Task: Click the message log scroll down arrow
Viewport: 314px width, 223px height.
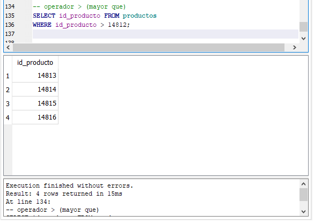Action: pos(303,211)
